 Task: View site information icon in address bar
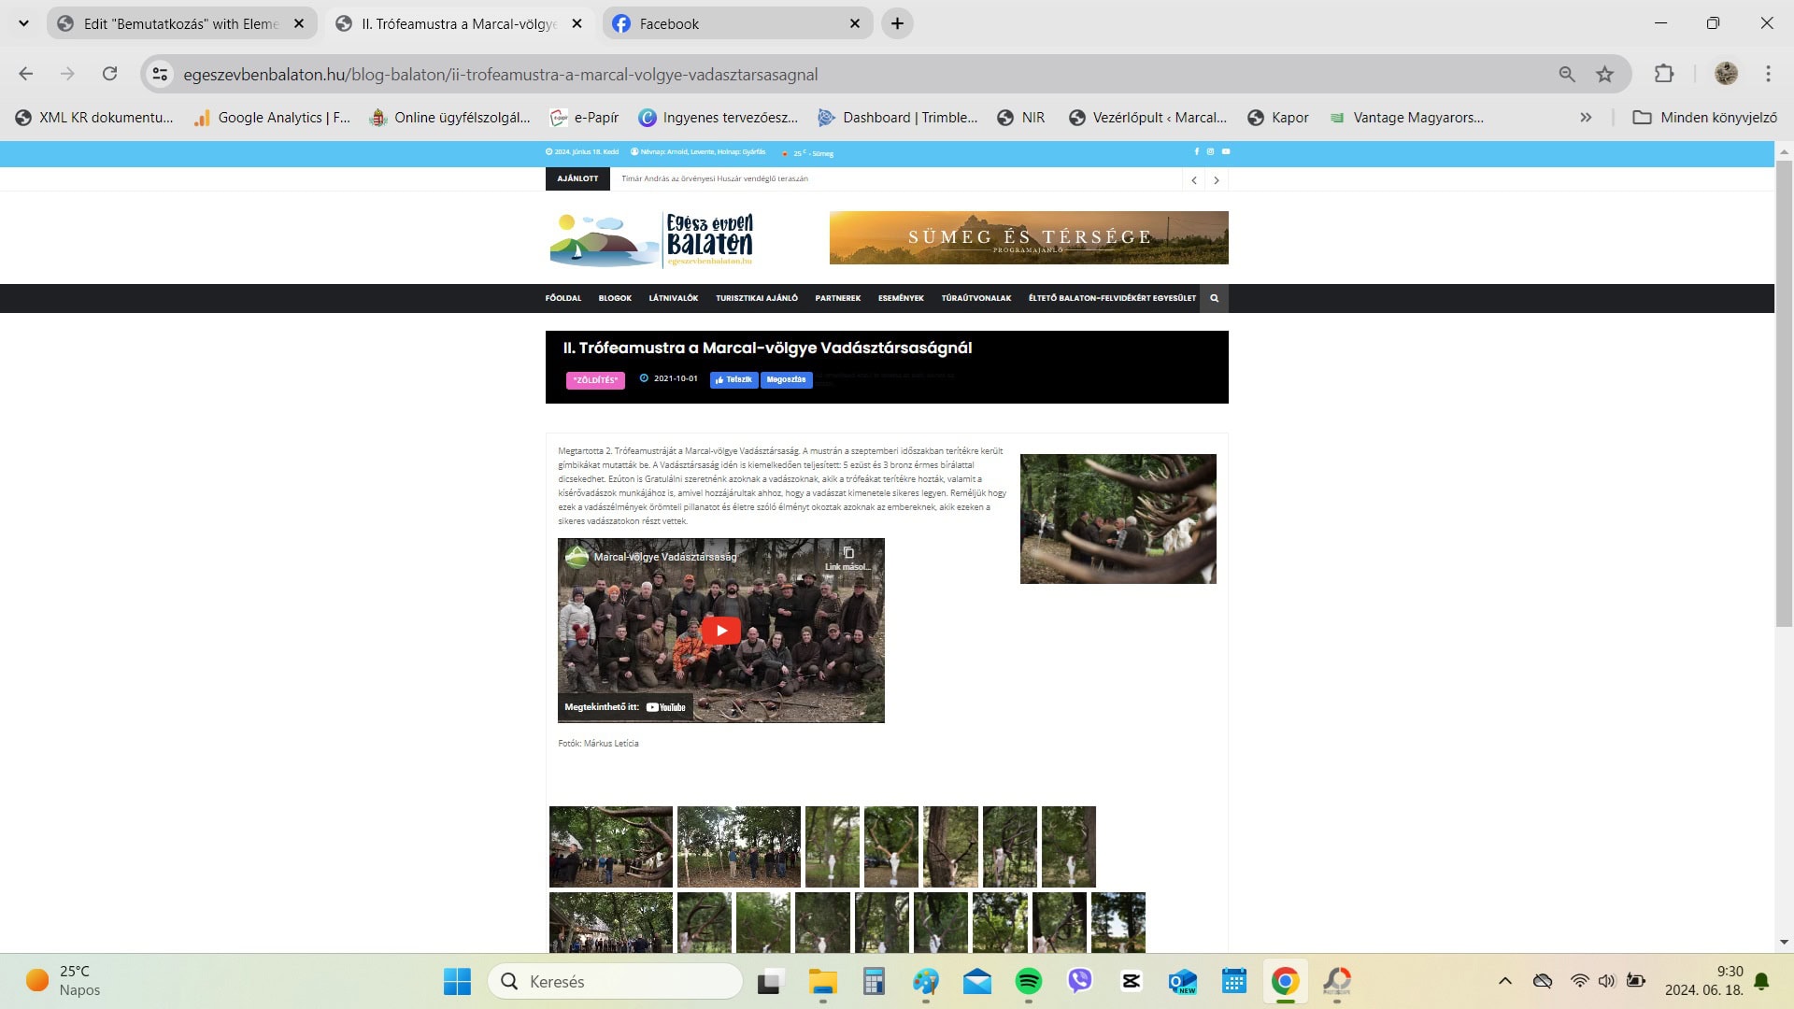pos(160,74)
